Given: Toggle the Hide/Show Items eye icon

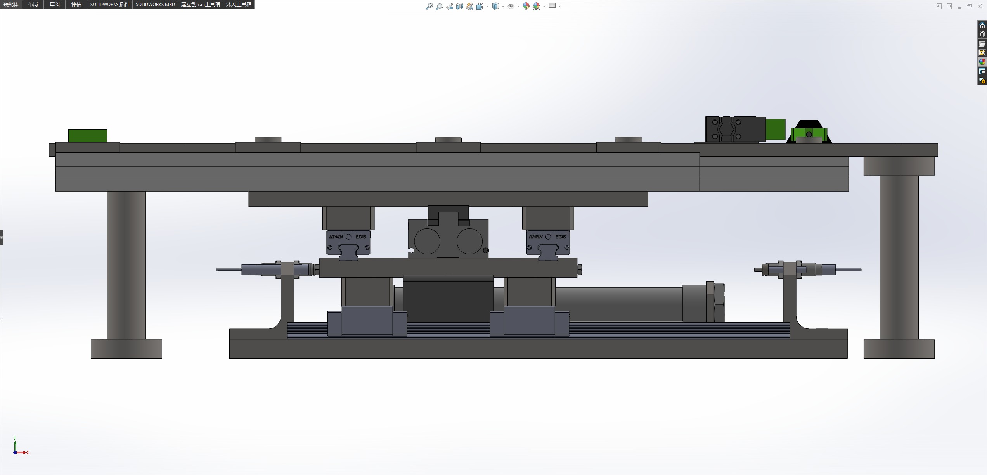Looking at the screenshot, I should (511, 6).
